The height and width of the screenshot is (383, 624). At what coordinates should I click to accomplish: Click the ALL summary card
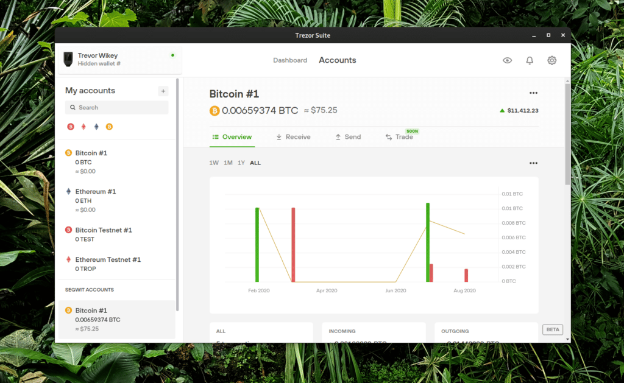(x=261, y=332)
